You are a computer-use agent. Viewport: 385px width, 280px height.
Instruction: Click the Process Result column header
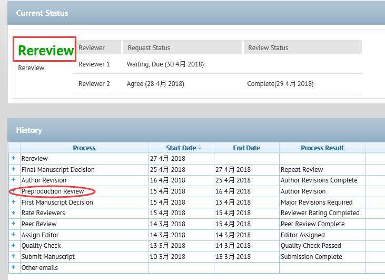coord(322,148)
